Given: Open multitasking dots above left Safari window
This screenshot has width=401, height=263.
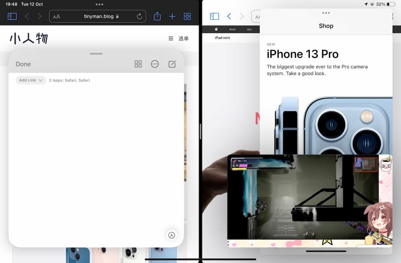Looking at the screenshot, I should [x=99, y=4].
